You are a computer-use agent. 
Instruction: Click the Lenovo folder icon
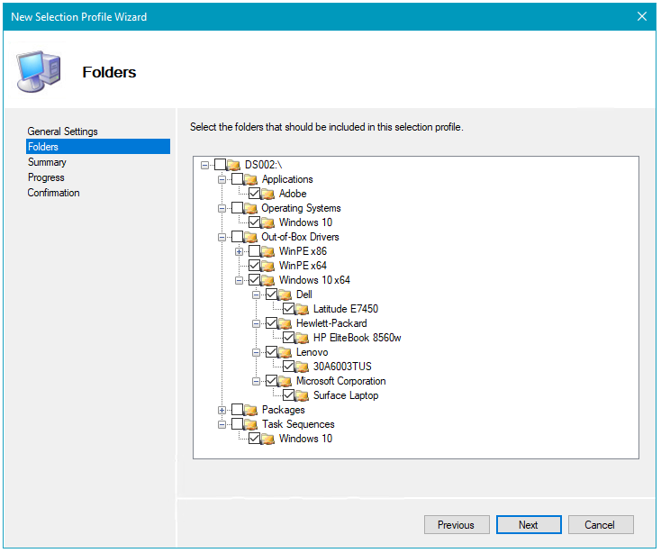285,352
